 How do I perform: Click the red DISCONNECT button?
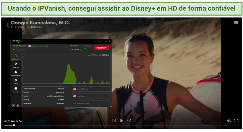101,48
